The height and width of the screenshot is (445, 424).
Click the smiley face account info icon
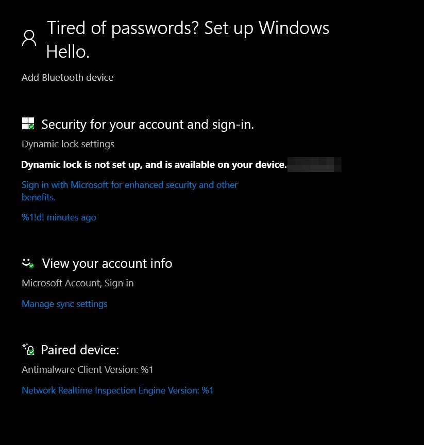coord(28,263)
